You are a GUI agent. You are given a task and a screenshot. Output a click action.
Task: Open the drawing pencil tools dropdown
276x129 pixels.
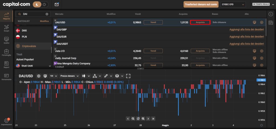click(x=108, y=76)
